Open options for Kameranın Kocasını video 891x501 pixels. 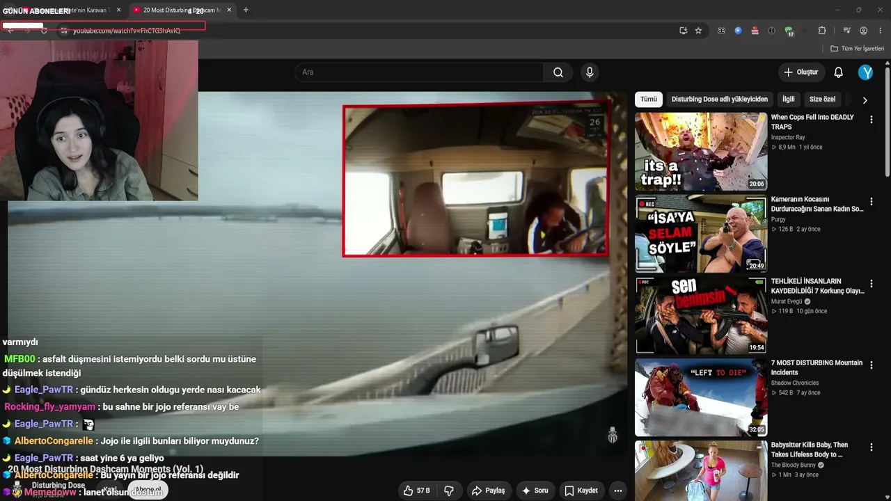[x=871, y=202]
